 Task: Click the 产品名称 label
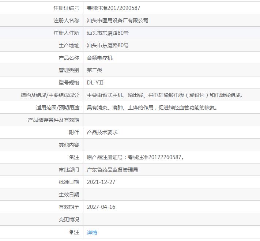[69, 58]
